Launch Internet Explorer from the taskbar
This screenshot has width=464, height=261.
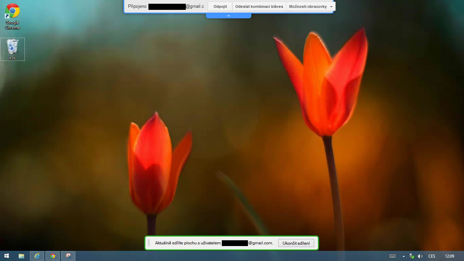pyautogui.click(x=37, y=256)
